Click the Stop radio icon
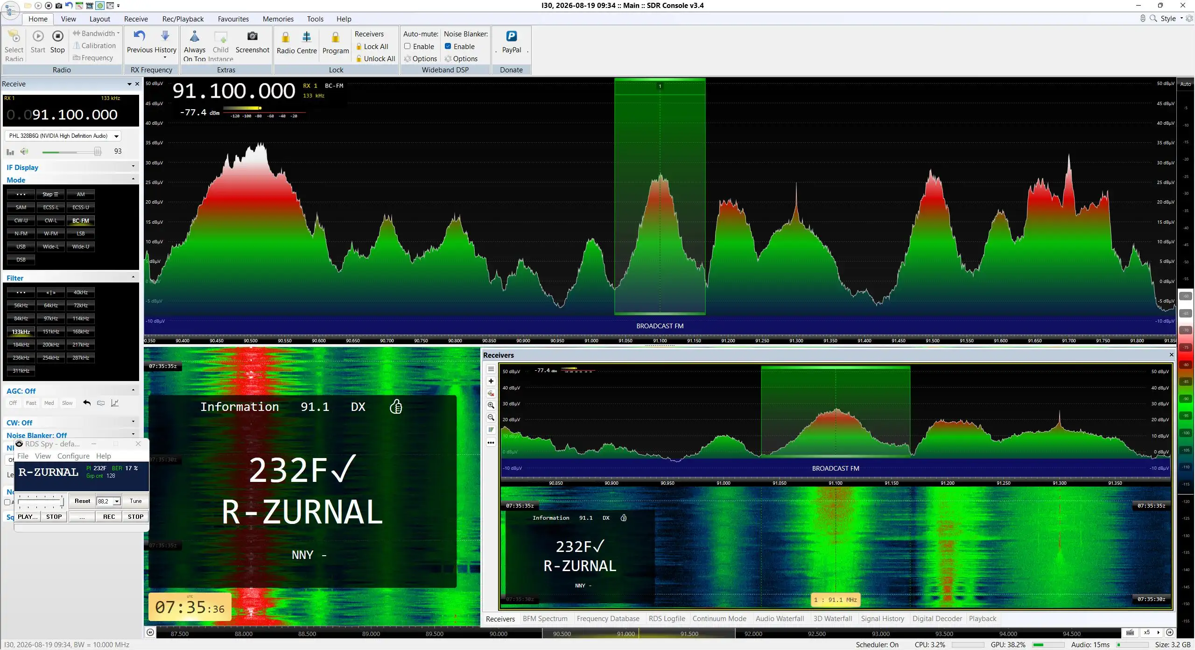Image resolution: width=1195 pixels, height=650 pixels. 57,36
